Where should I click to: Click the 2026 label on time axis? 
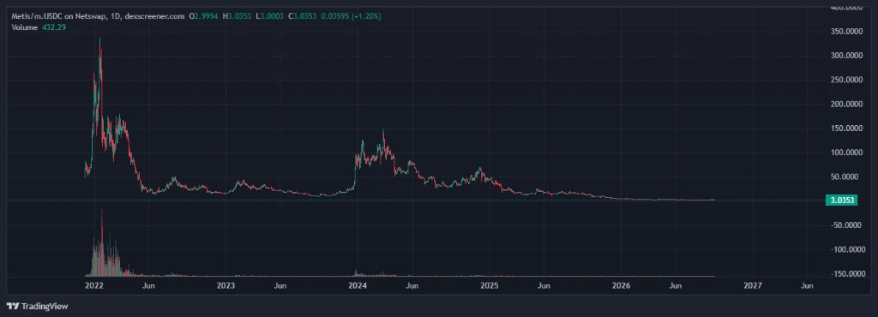point(621,285)
